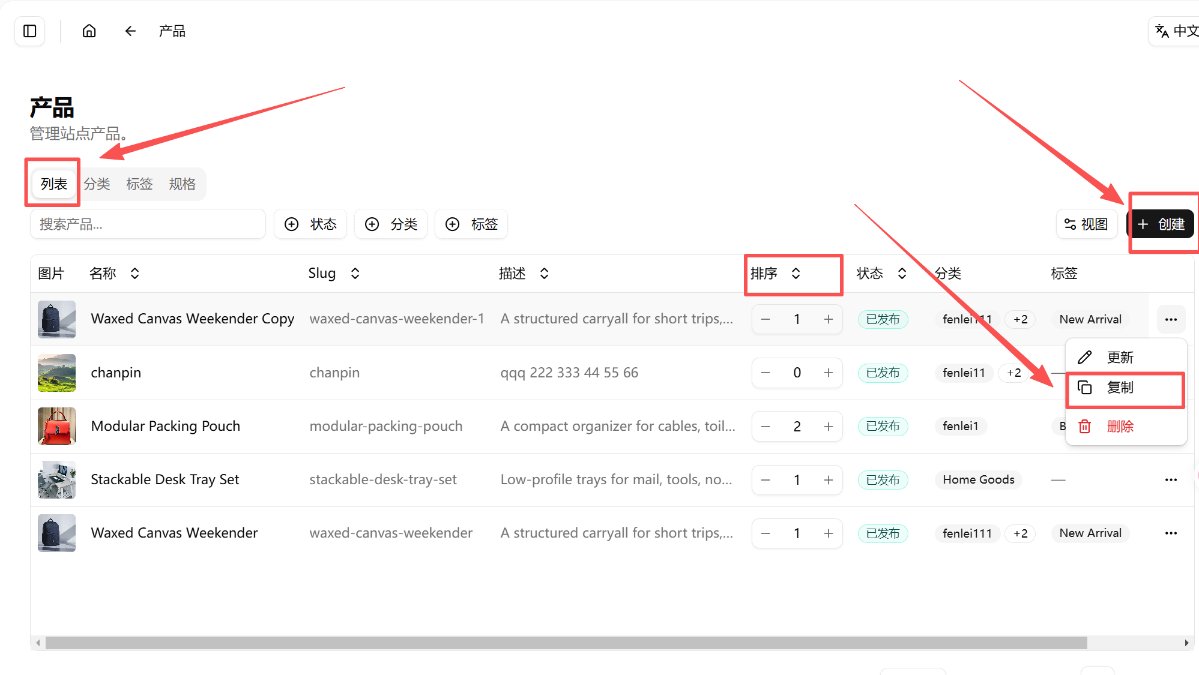Click the chanpin product thumbnail
Screen dimensions: 1199x675
tap(56, 373)
